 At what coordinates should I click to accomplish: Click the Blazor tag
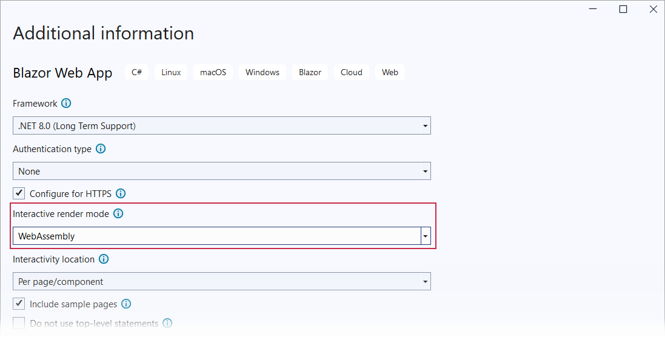tap(310, 73)
